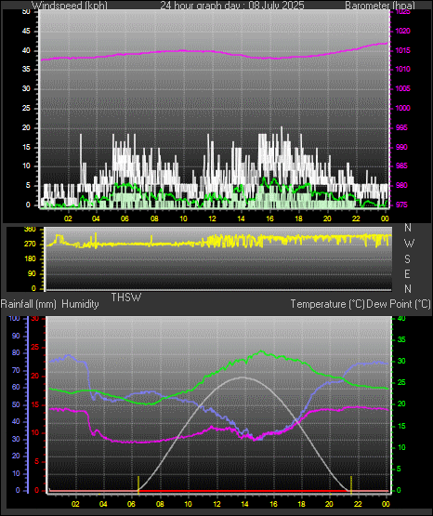Click the green 10 temperature scale value
Image resolution: width=433 pixels, height=516 pixels.
click(x=401, y=447)
